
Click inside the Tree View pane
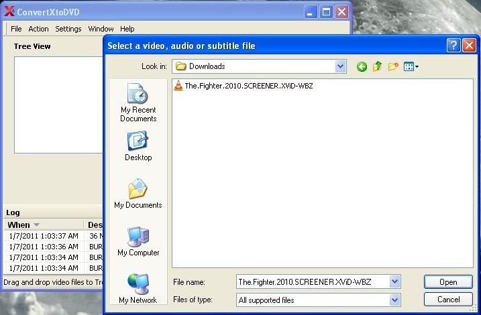(58, 105)
